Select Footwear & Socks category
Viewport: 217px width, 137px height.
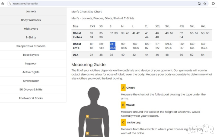pos(31,98)
